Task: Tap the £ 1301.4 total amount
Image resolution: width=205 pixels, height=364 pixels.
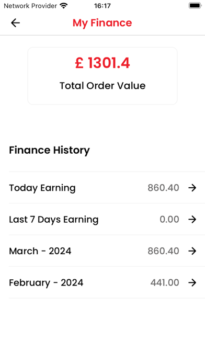Action: click(102, 63)
